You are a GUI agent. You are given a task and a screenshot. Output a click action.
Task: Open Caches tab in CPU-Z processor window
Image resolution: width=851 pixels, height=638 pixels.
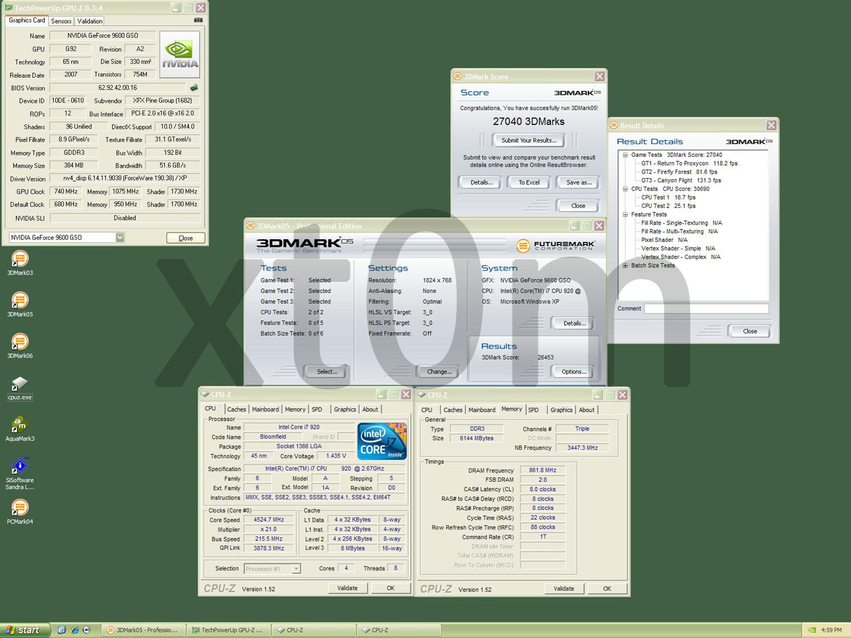[x=237, y=409]
